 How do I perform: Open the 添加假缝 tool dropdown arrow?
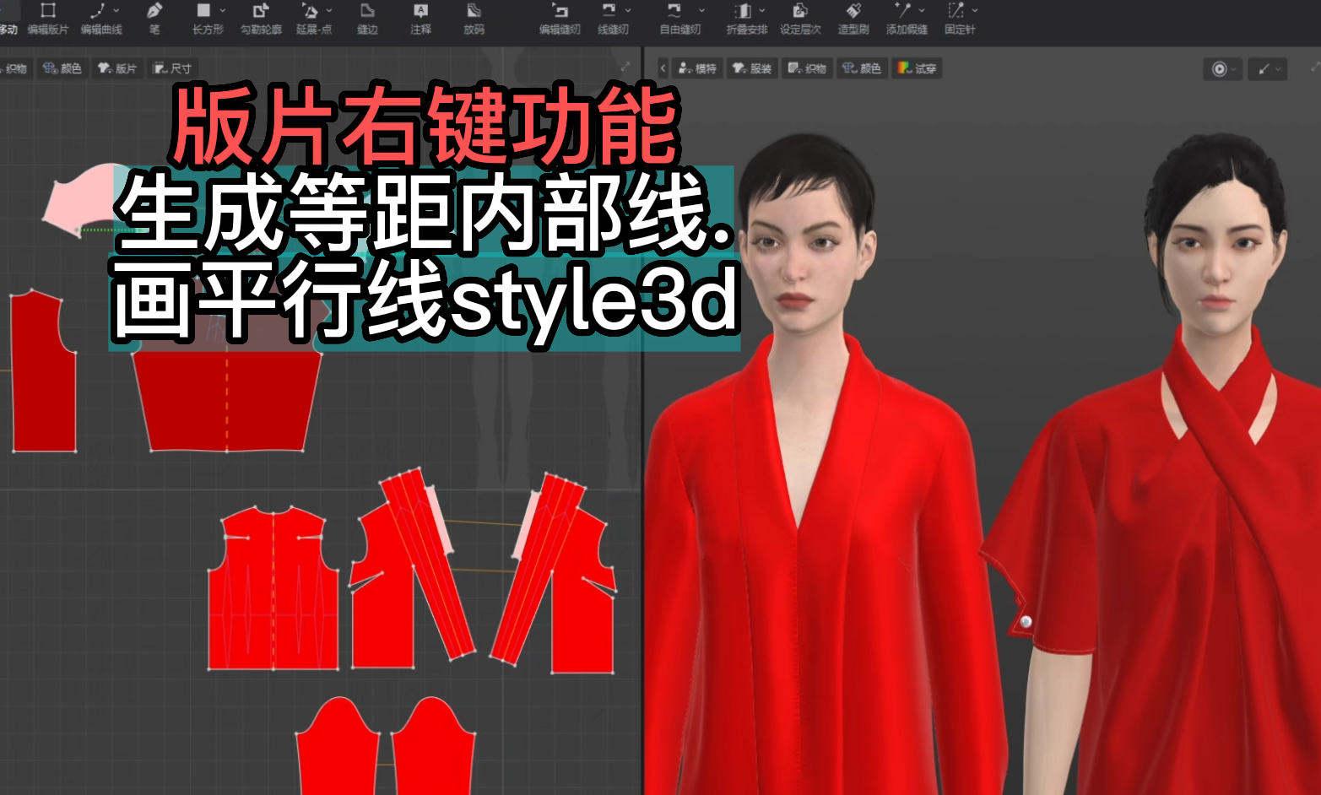pos(922,10)
